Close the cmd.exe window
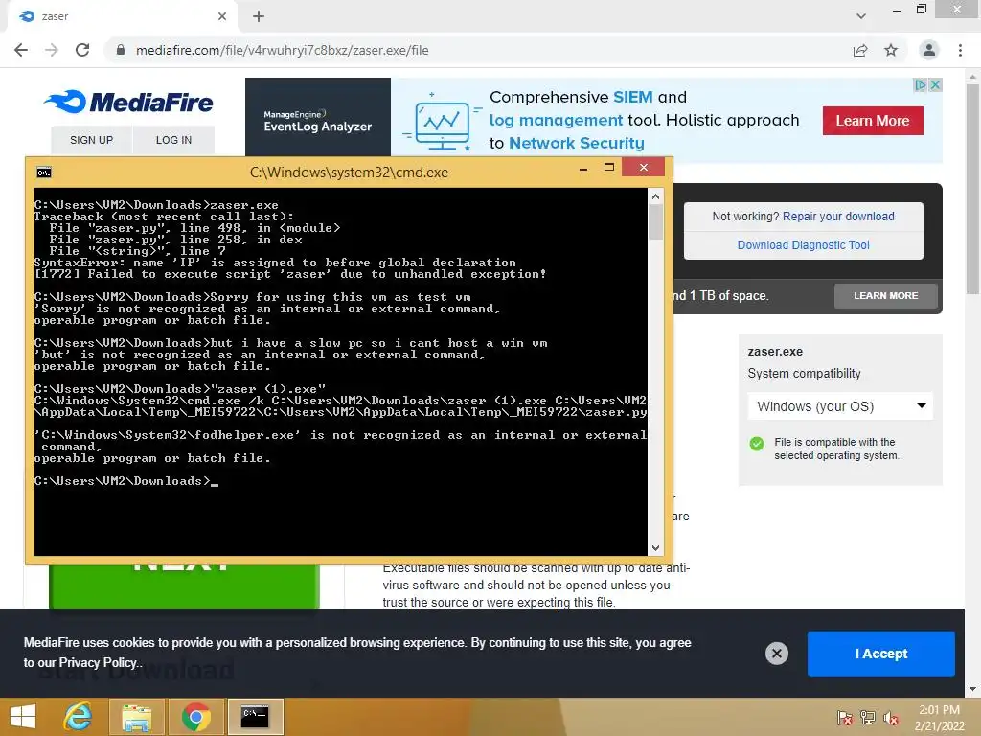 click(x=643, y=167)
